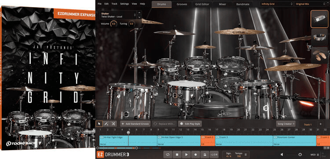Switch to the Grid Editor tab
This screenshot has width=330, height=159.
coord(202,4)
